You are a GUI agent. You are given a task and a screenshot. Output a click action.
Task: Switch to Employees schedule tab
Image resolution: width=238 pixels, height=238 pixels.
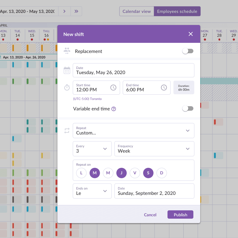(x=177, y=11)
